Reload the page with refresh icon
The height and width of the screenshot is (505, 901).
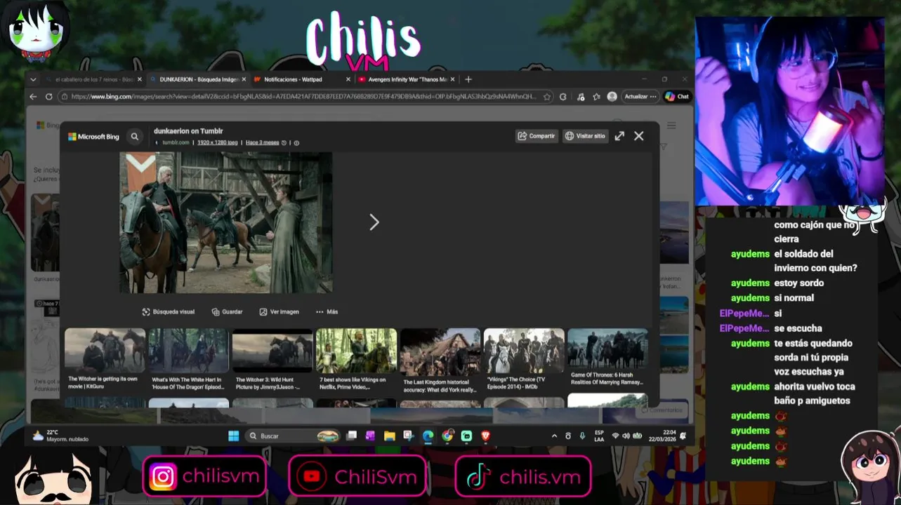tap(48, 97)
